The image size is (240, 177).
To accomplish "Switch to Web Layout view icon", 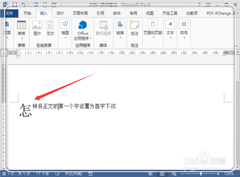I will [x=174, y=174].
